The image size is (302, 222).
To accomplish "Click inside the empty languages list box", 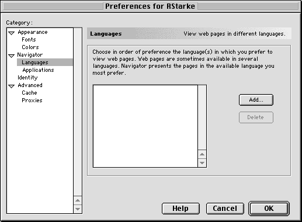I will click(145, 126).
